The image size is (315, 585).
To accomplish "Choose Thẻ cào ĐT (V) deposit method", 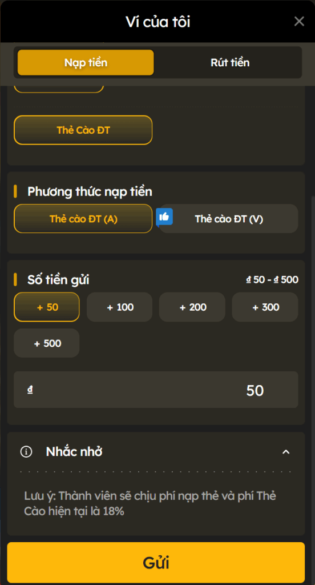I will click(x=229, y=219).
